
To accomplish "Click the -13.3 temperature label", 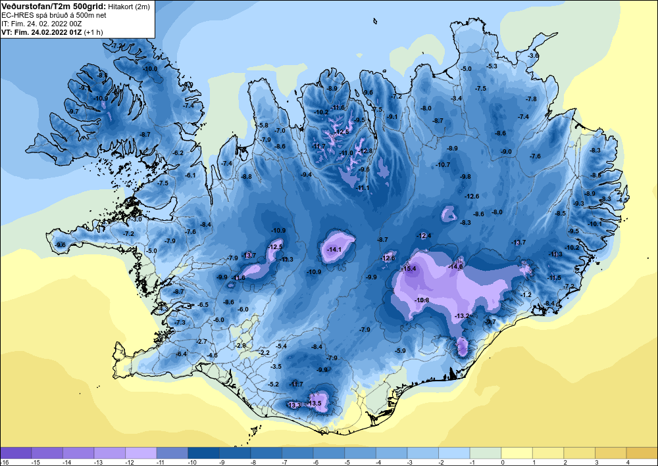I will click(294, 405).
